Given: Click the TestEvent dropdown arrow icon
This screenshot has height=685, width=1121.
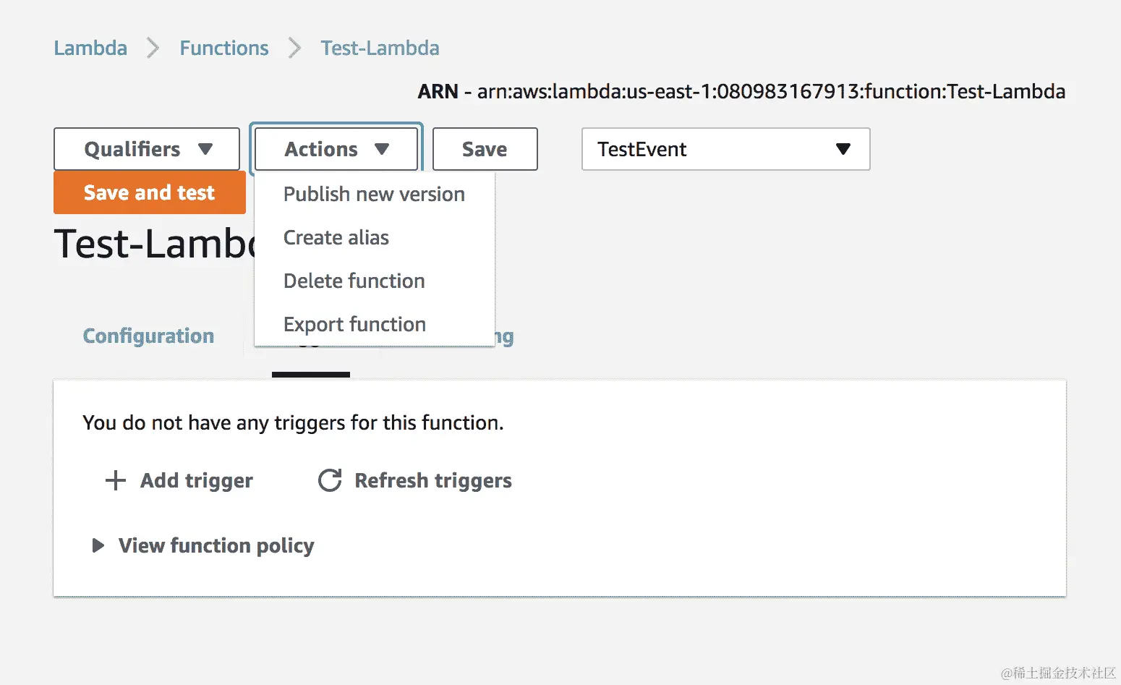Looking at the screenshot, I should 843,149.
